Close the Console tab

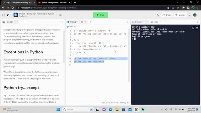pos(147,22)
